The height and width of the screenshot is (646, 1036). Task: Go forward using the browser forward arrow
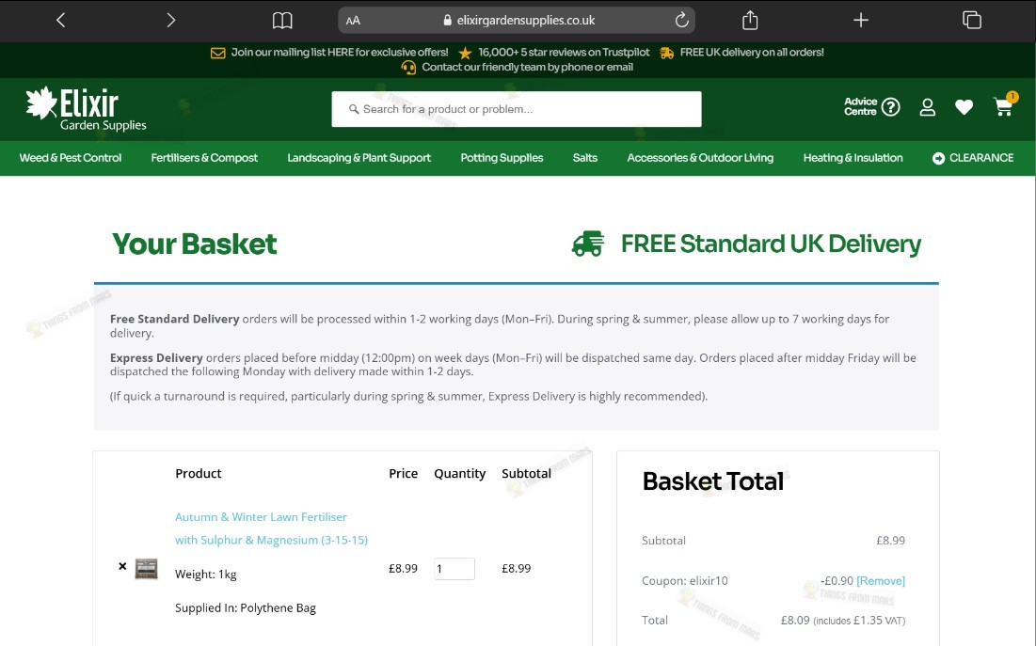171,21
